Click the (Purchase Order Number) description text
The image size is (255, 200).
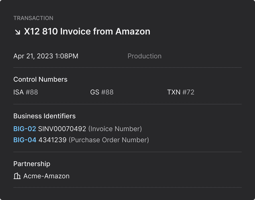coord(109,140)
